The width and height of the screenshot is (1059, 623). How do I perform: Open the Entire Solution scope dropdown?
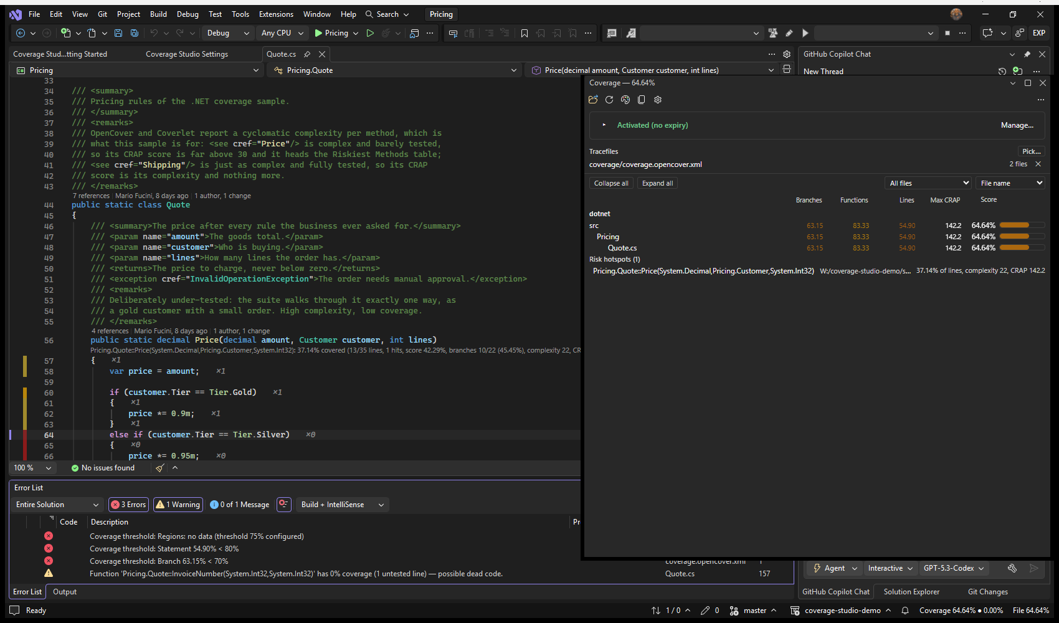click(57, 505)
